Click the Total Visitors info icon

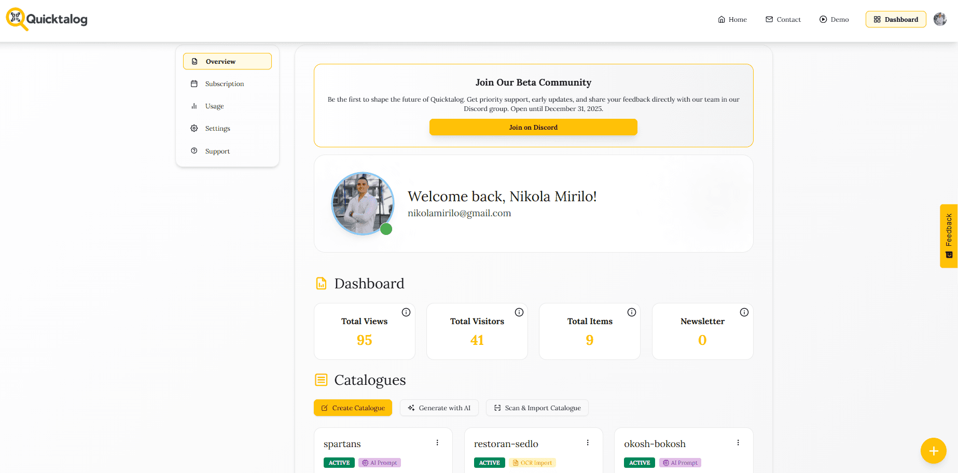coord(519,312)
